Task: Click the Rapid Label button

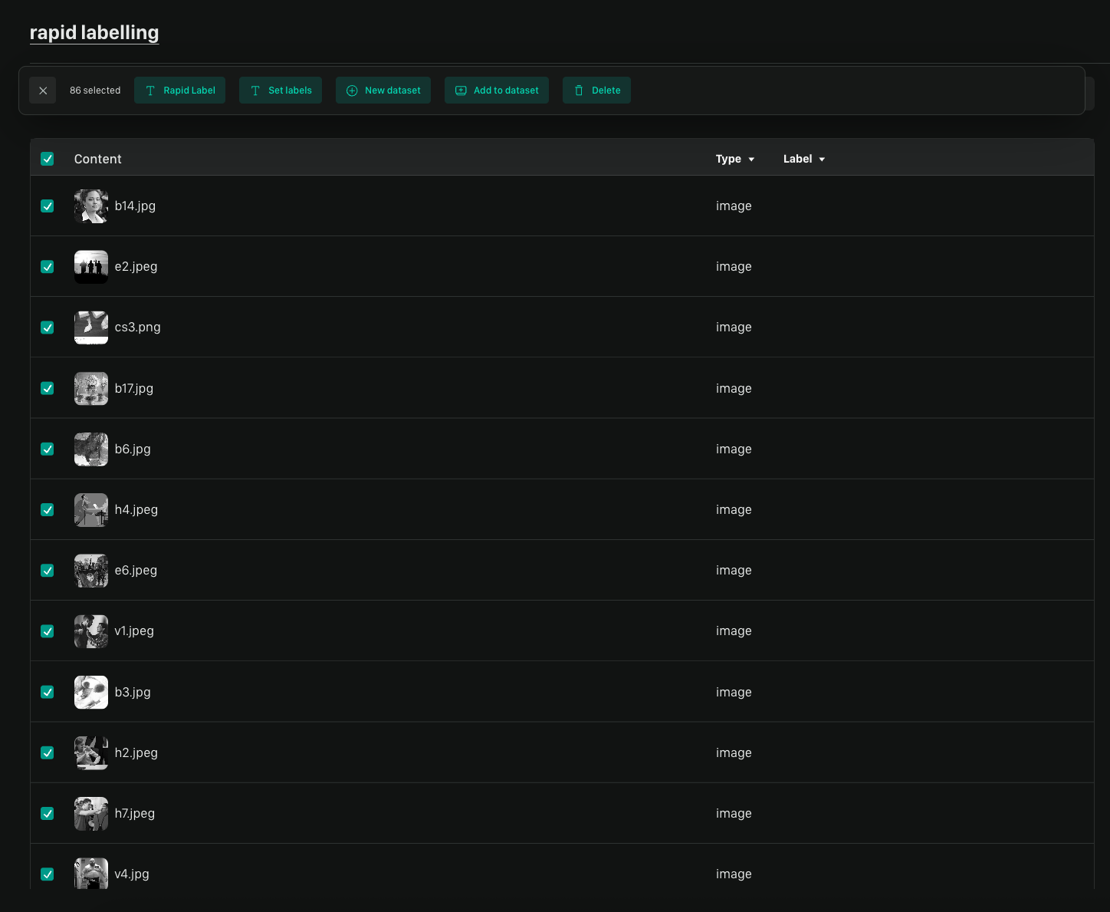Action: [x=179, y=91]
